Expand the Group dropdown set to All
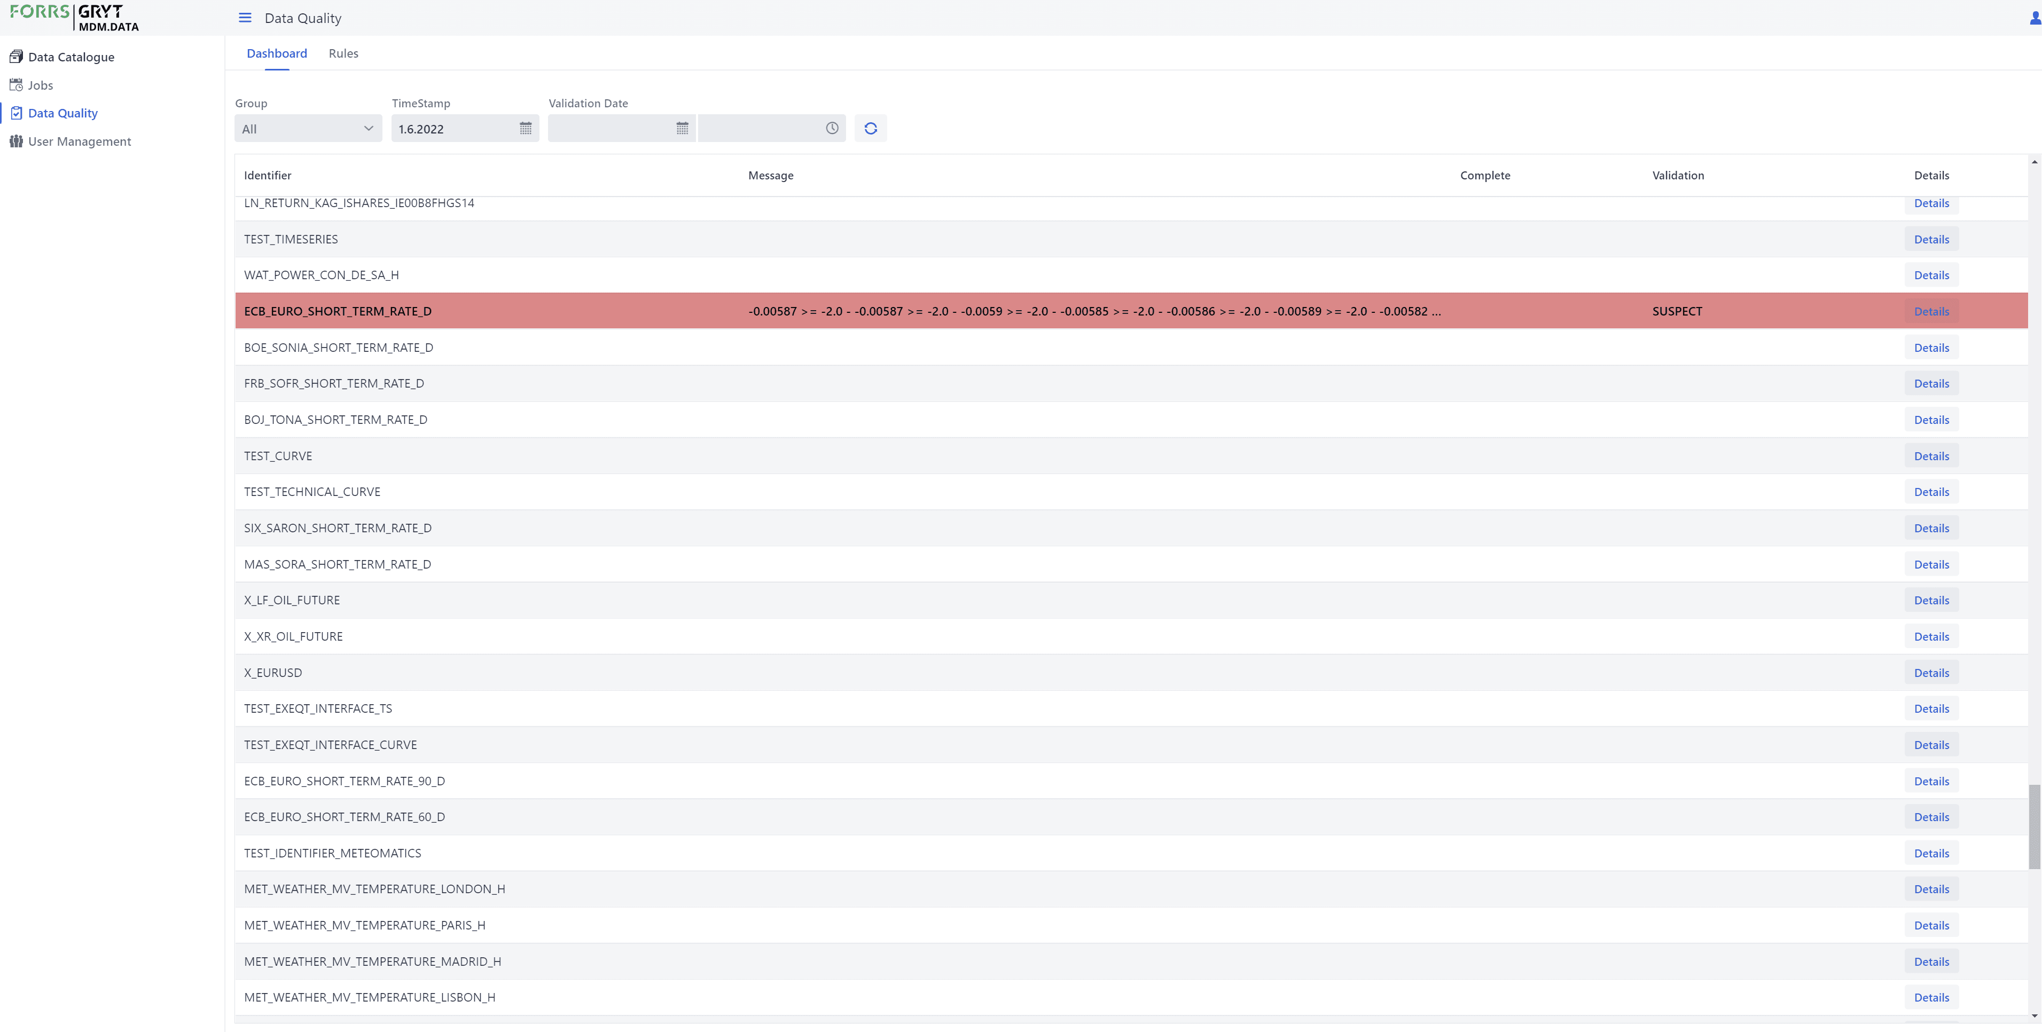This screenshot has height=1032, width=2042. 308,129
